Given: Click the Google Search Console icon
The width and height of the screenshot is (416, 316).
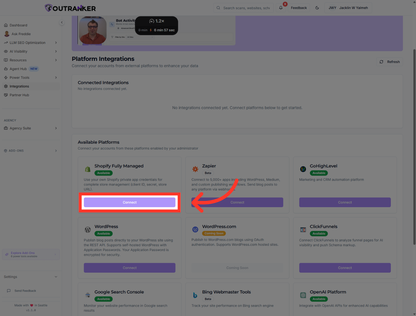Looking at the screenshot, I should 88,295.
